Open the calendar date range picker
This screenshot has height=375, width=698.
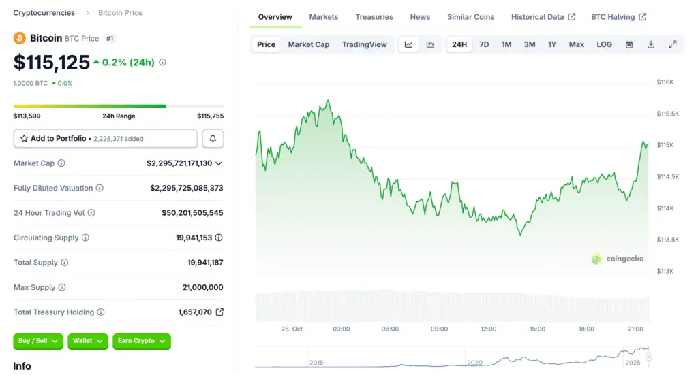click(x=629, y=44)
